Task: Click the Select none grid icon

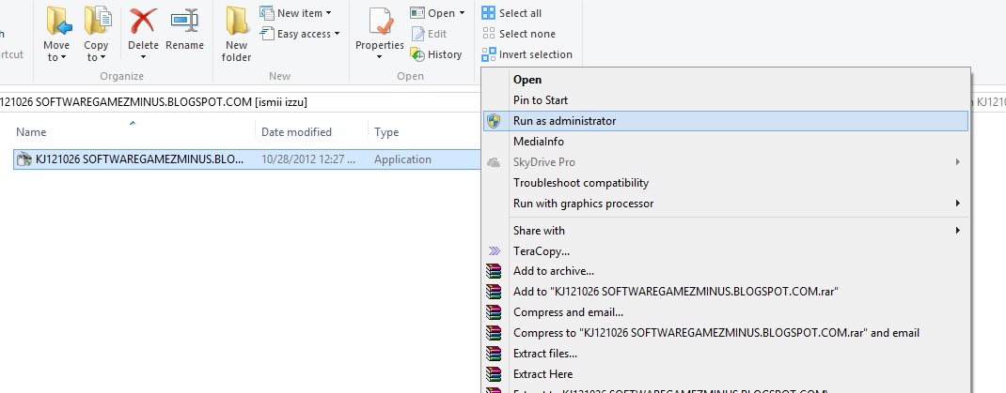Action: tap(488, 33)
